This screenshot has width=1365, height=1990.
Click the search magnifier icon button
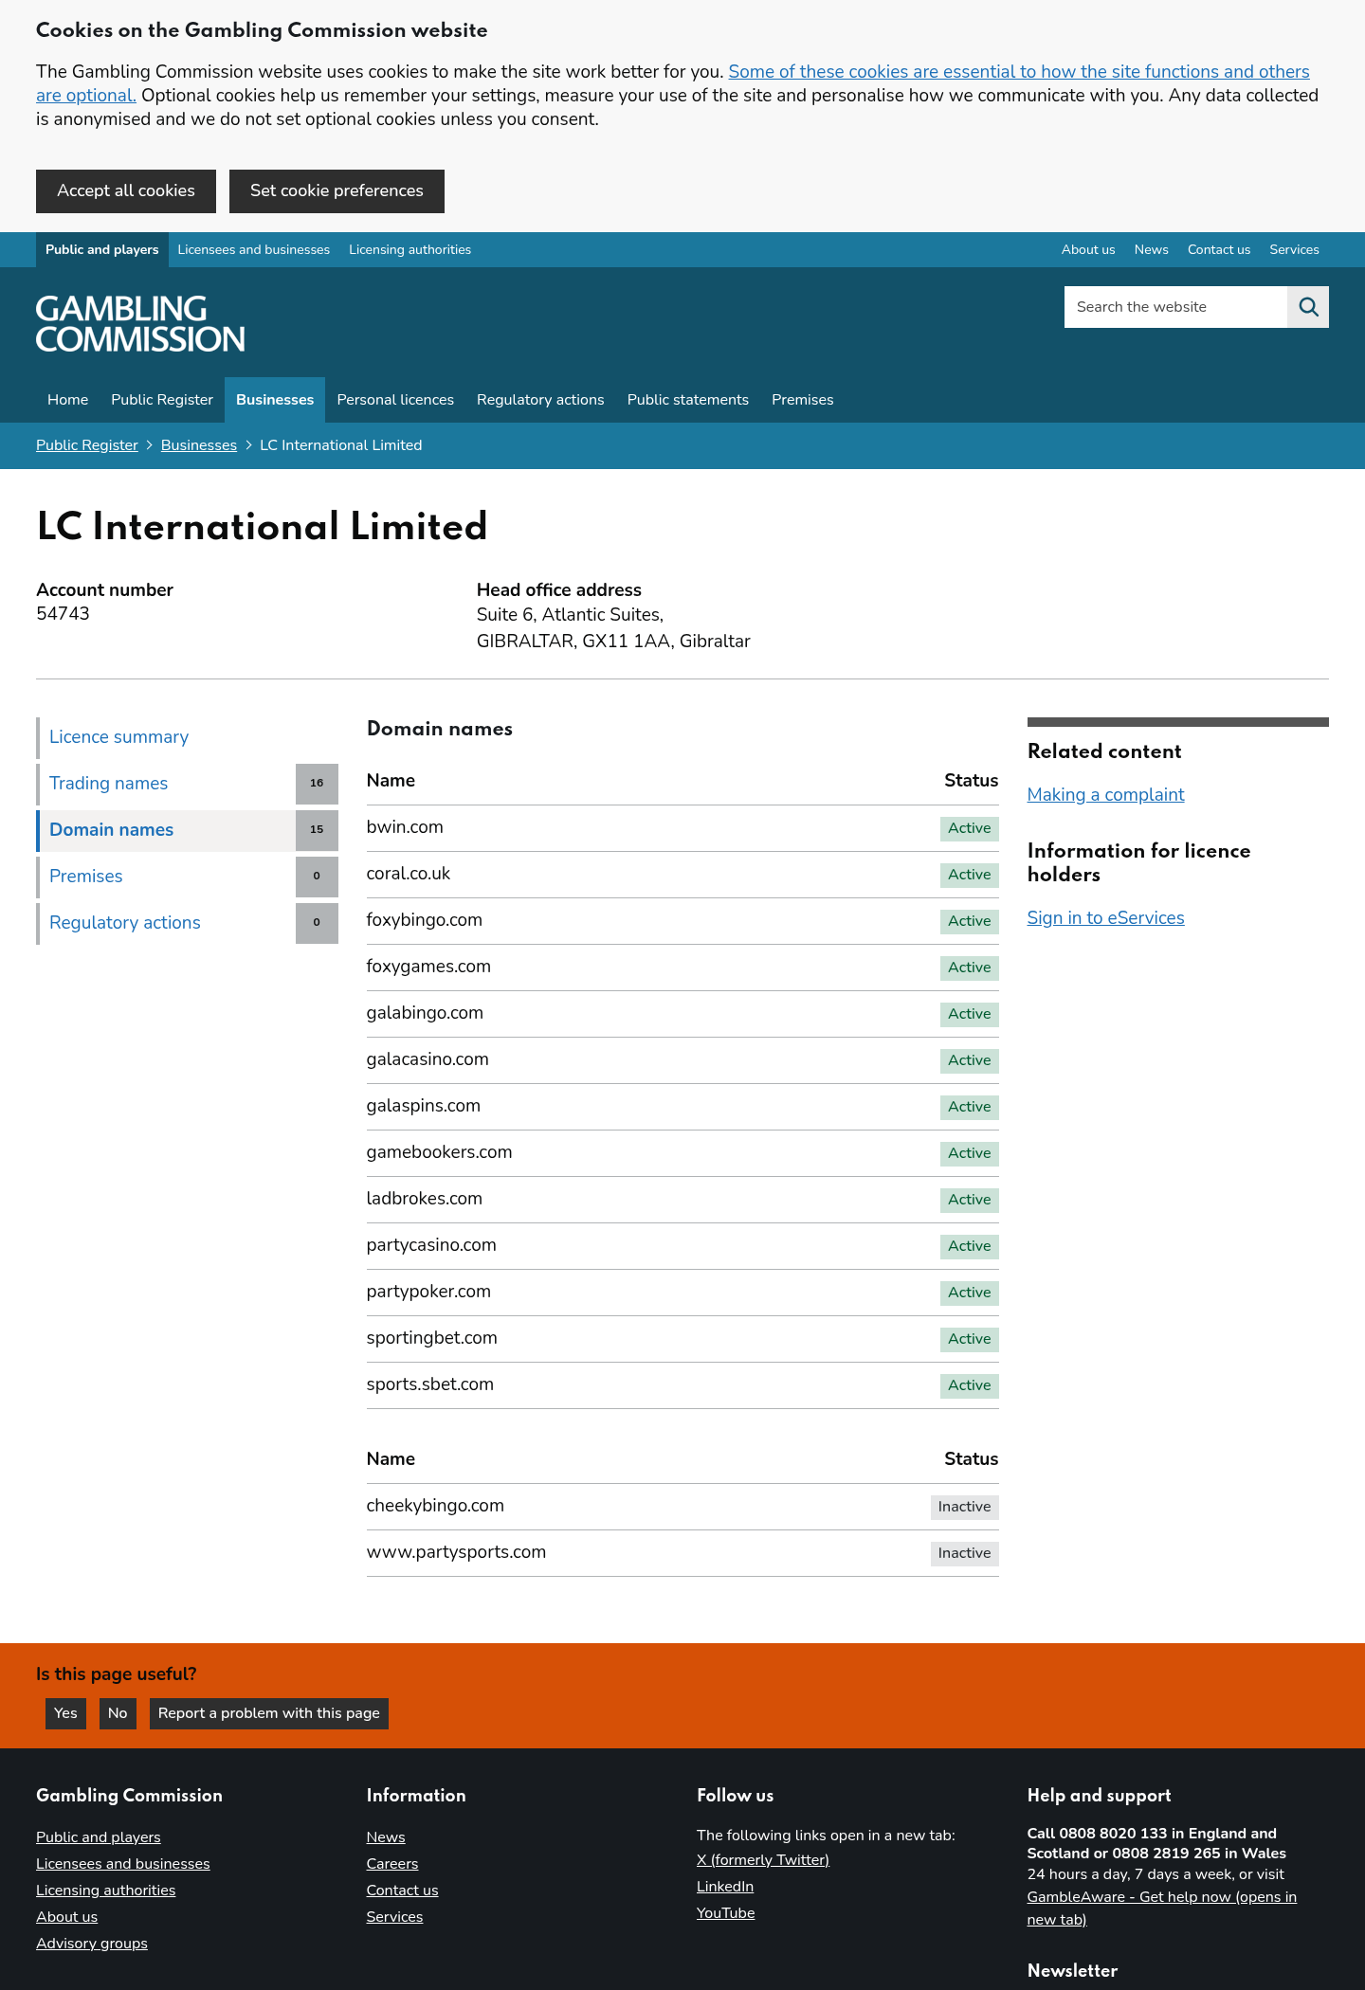point(1308,307)
